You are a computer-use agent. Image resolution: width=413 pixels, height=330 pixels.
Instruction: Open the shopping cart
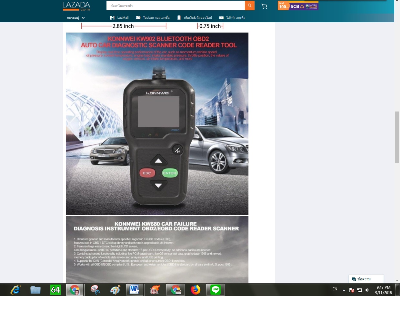click(x=264, y=6)
